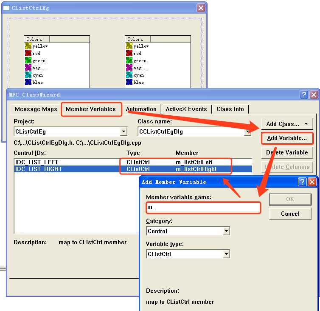Click the Add Class... button

(287, 124)
